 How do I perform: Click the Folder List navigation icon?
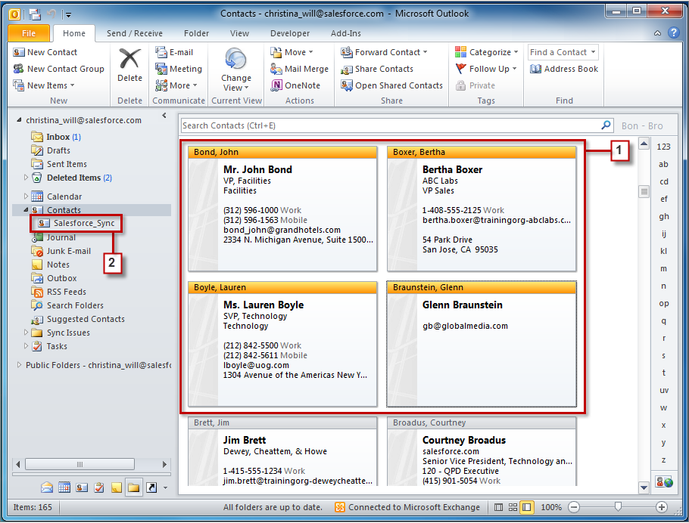point(133,487)
